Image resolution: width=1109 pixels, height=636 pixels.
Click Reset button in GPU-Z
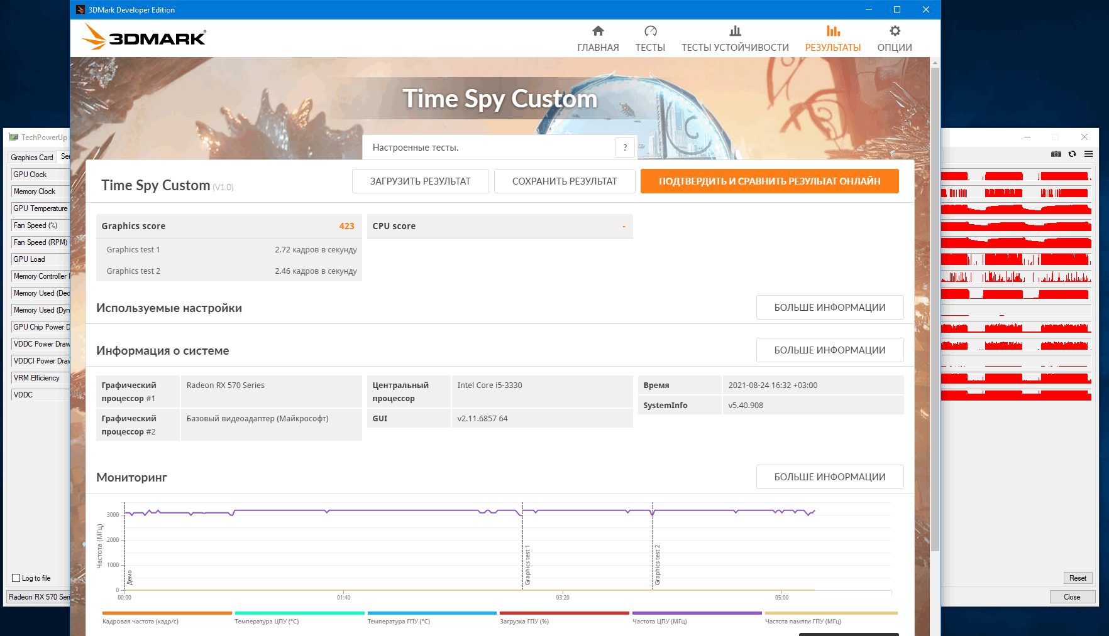pos(1078,578)
